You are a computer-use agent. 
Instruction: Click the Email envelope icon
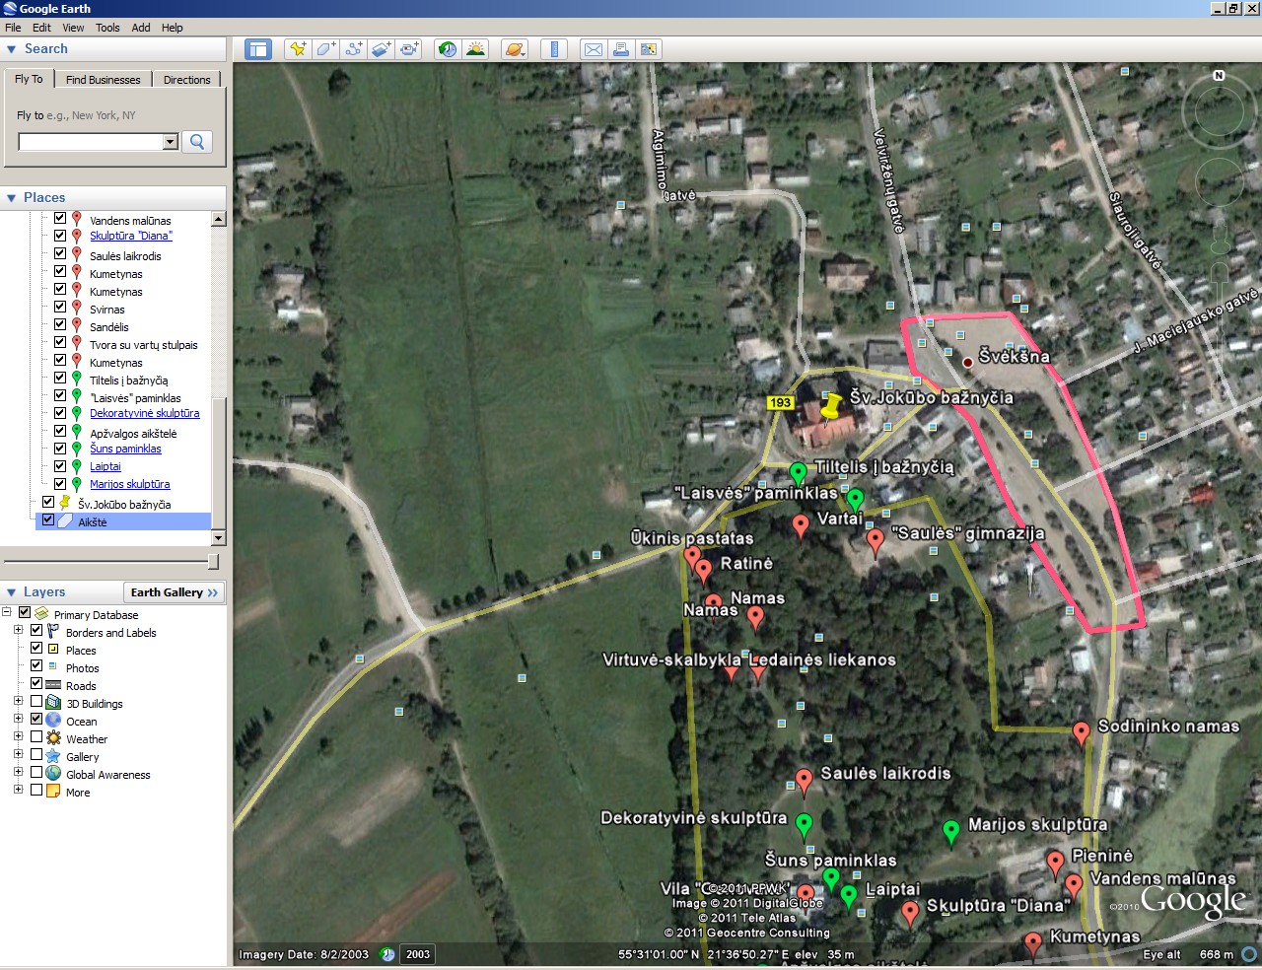click(593, 49)
